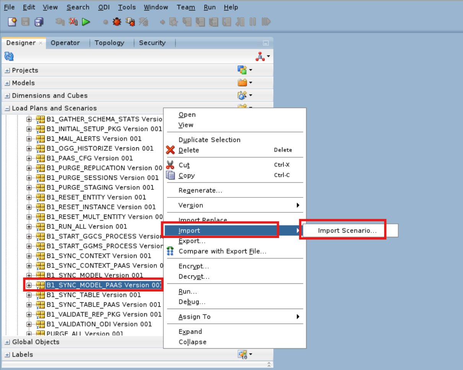Minimize the Designer navigator panel

[x=266, y=43]
